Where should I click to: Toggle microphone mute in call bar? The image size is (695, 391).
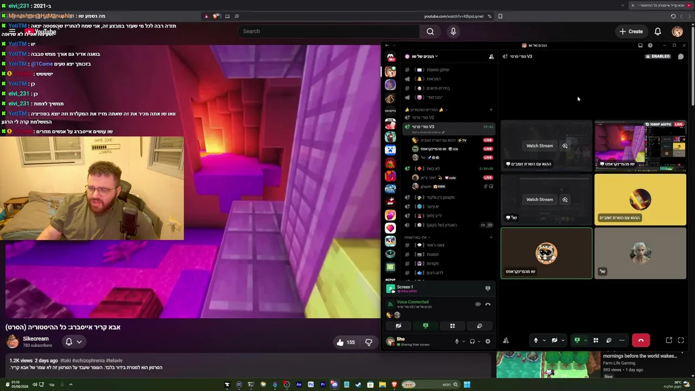[535, 340]
